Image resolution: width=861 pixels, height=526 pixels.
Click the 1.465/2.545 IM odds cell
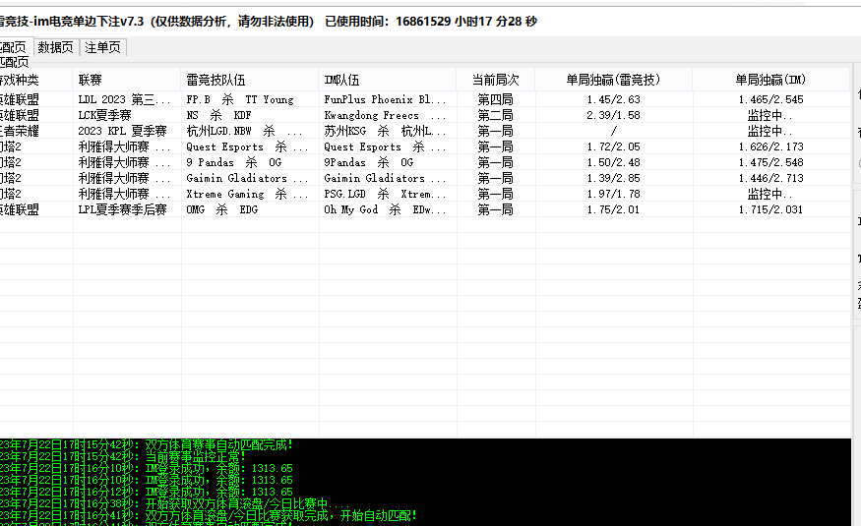770,99
